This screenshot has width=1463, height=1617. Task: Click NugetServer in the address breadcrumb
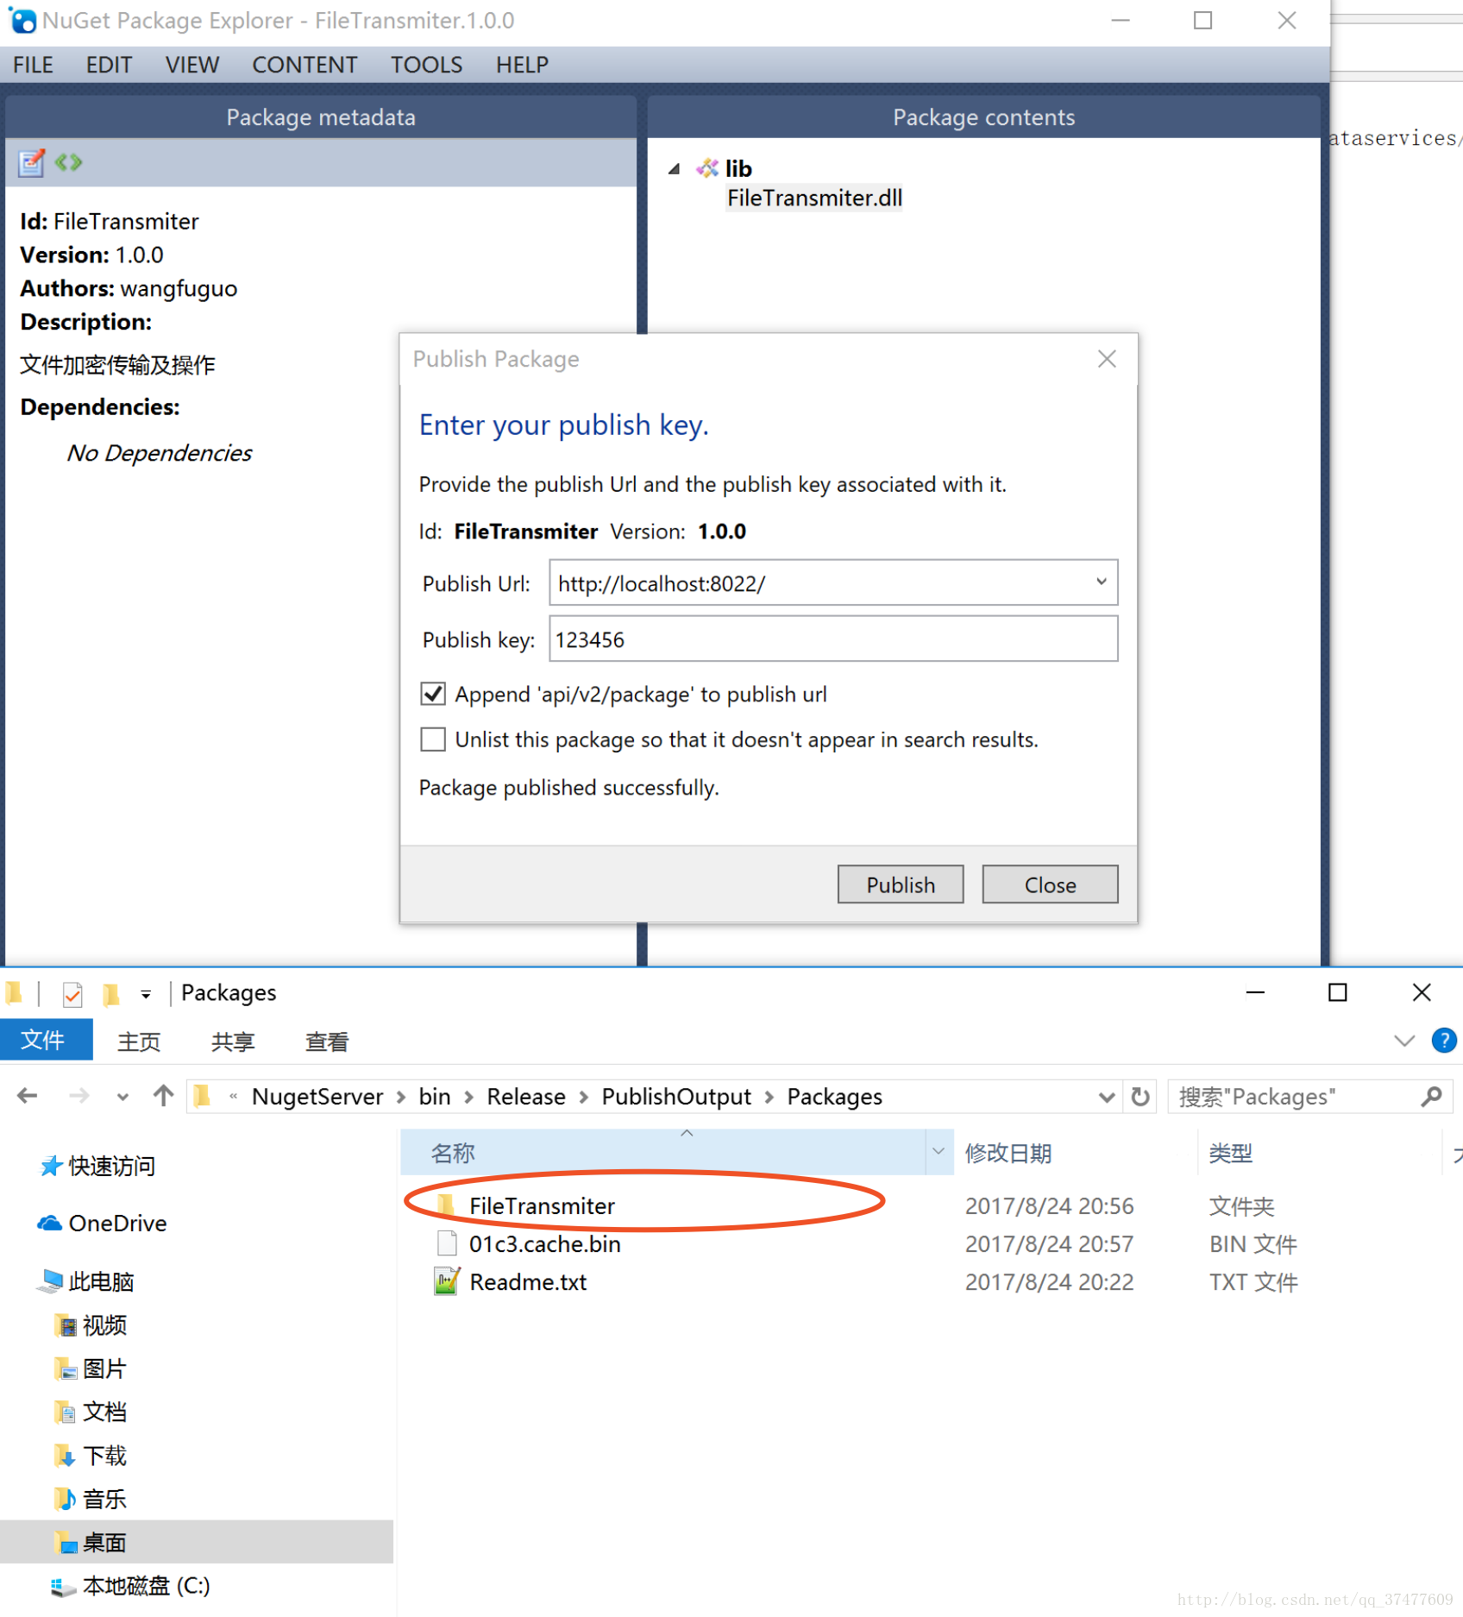pyautogui.click(x=317, y=1096)
